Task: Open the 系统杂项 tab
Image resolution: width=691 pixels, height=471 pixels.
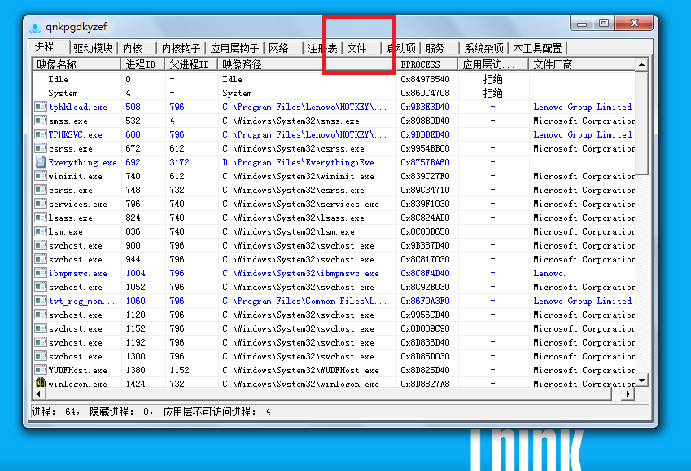Action: (483, 48)
